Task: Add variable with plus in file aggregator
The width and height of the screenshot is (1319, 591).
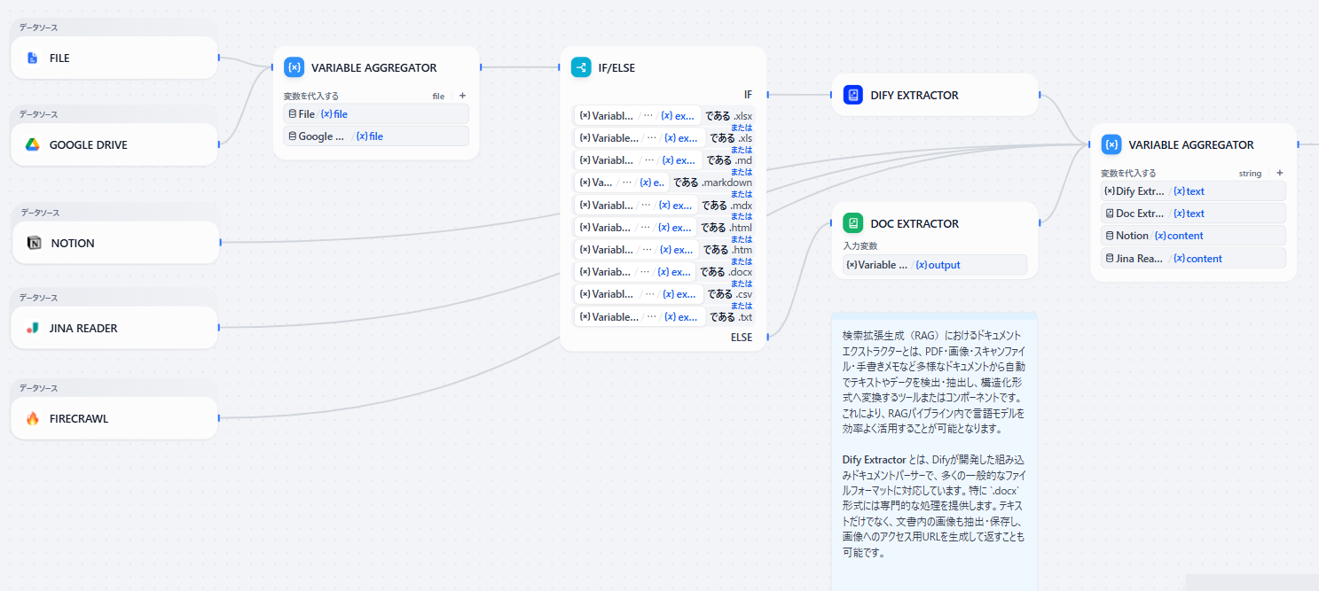Action: pos(462,96)
